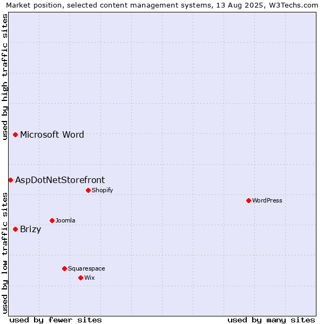Select the Squarespace label text

[86, 268]
